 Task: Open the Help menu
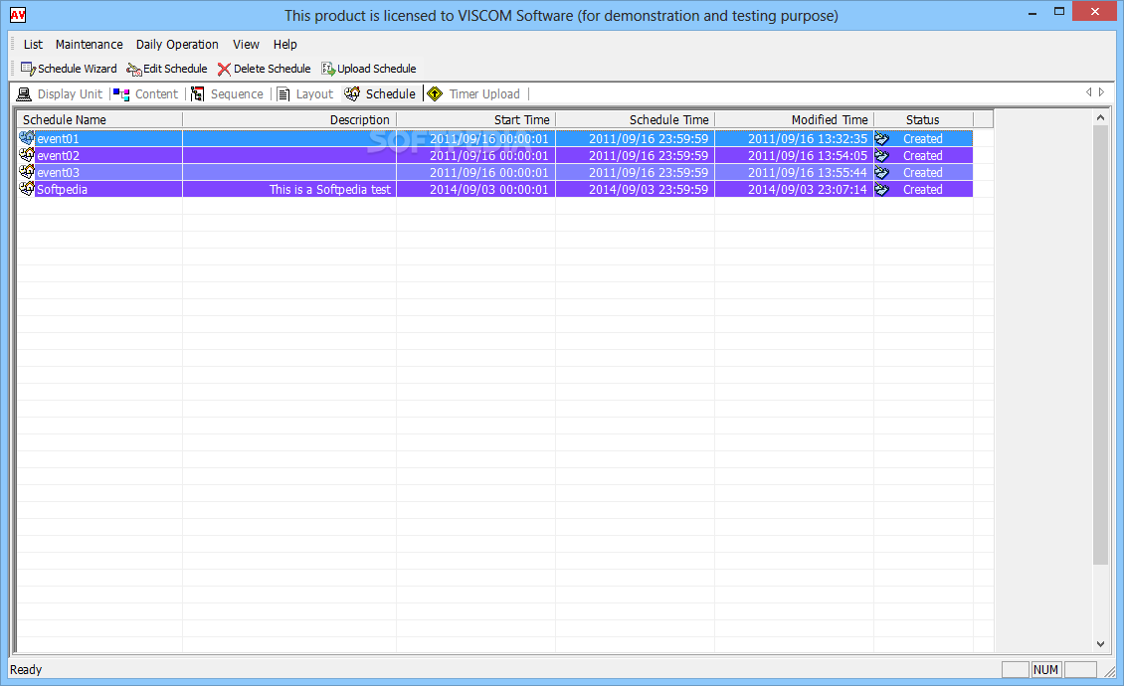284,45
